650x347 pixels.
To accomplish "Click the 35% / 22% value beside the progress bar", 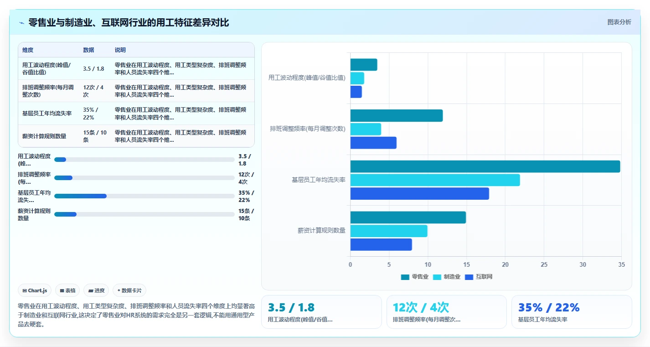I will pos(246,196).
